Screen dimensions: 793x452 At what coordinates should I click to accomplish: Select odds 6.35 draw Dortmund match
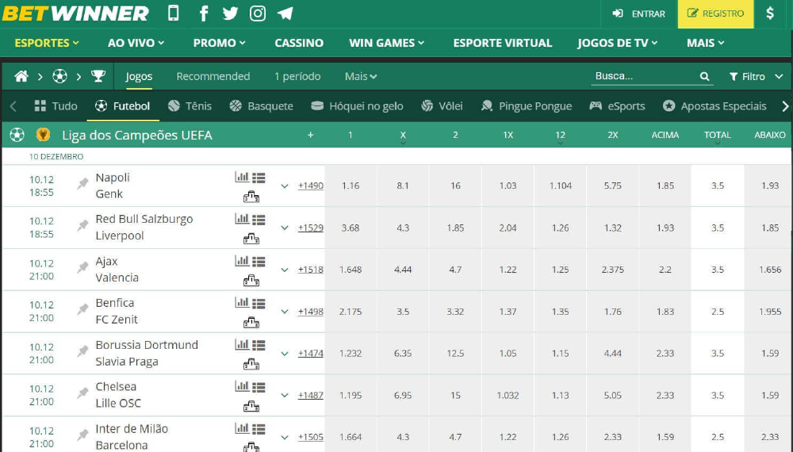(x=403, y=353)
